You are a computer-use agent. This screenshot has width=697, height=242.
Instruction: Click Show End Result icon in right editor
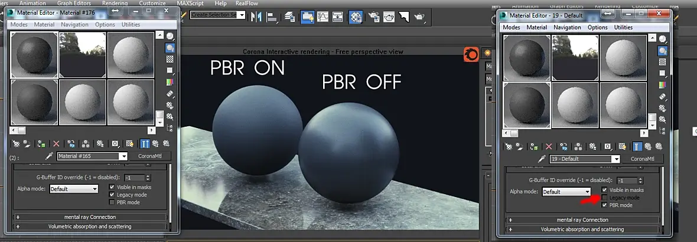tap(637, 146)
